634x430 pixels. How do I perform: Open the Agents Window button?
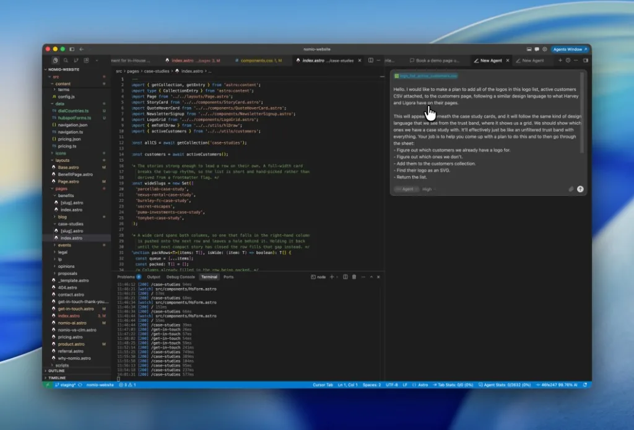pos(570,49)
